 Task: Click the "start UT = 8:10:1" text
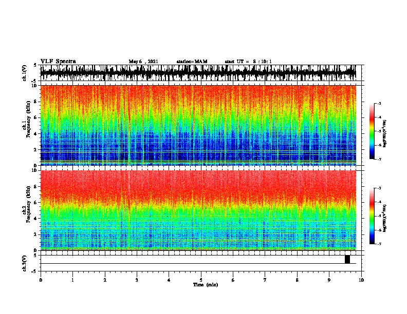coord(248,62)
